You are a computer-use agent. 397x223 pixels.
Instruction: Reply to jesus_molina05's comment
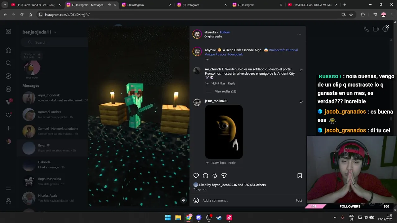pos(232,163)
